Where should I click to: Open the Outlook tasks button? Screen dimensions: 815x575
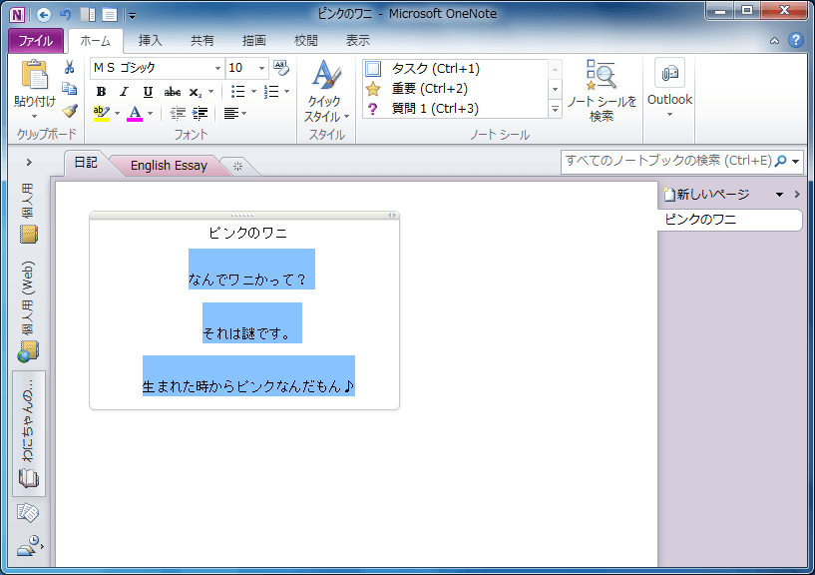point(669,88)
